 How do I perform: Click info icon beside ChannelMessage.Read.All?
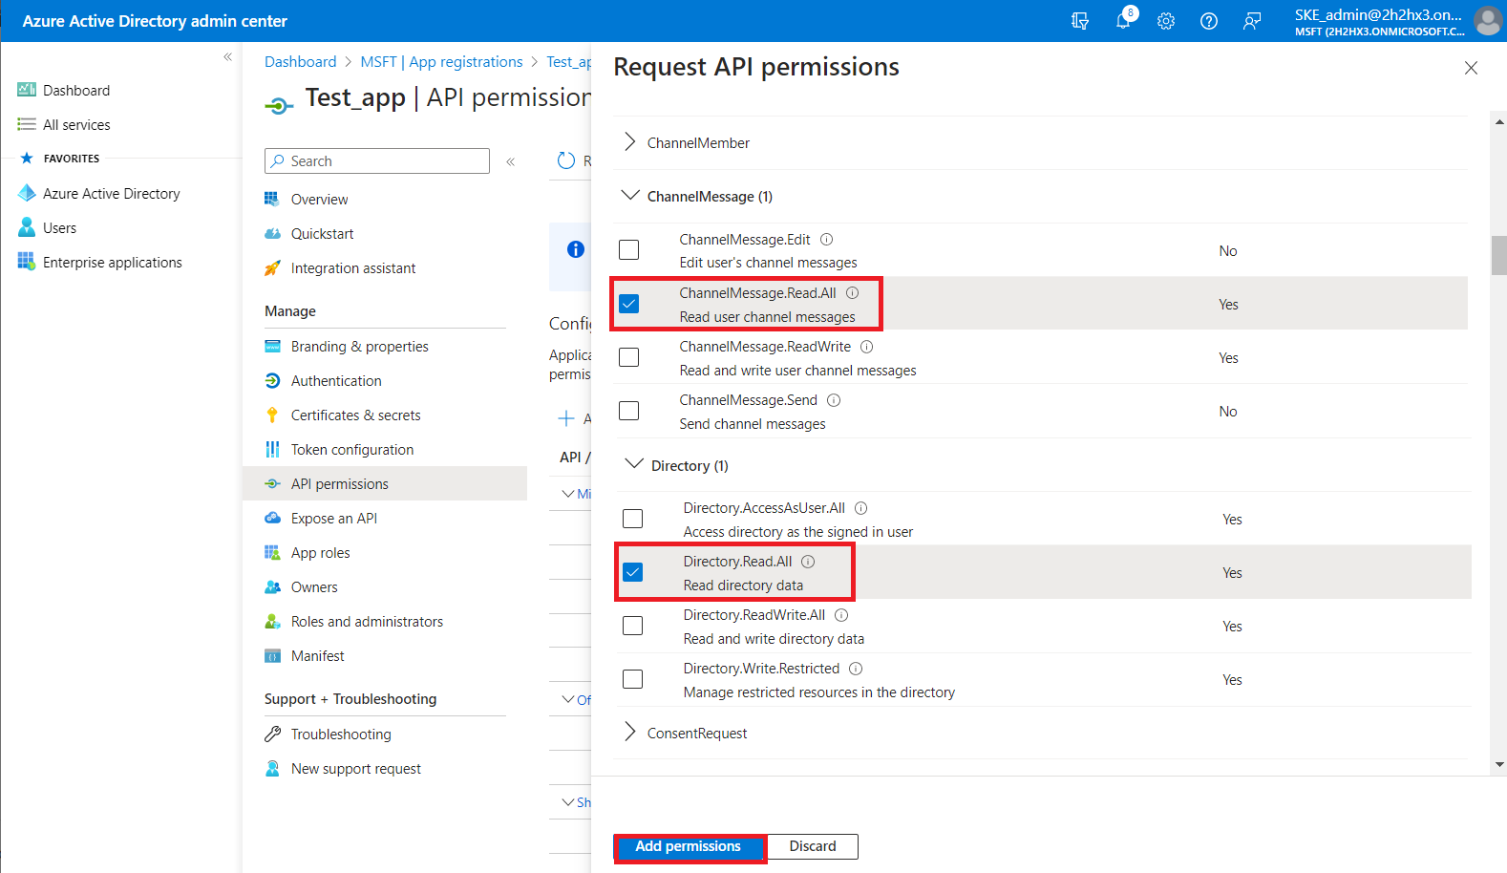tap(853, 293)
